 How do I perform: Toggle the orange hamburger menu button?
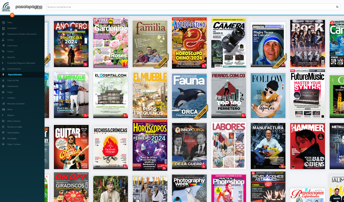tap(12, 15)
